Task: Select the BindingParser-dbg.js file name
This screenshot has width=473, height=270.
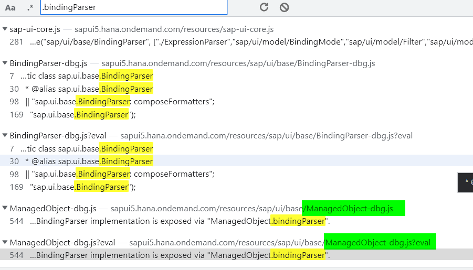Action: [x=49, y=63]
